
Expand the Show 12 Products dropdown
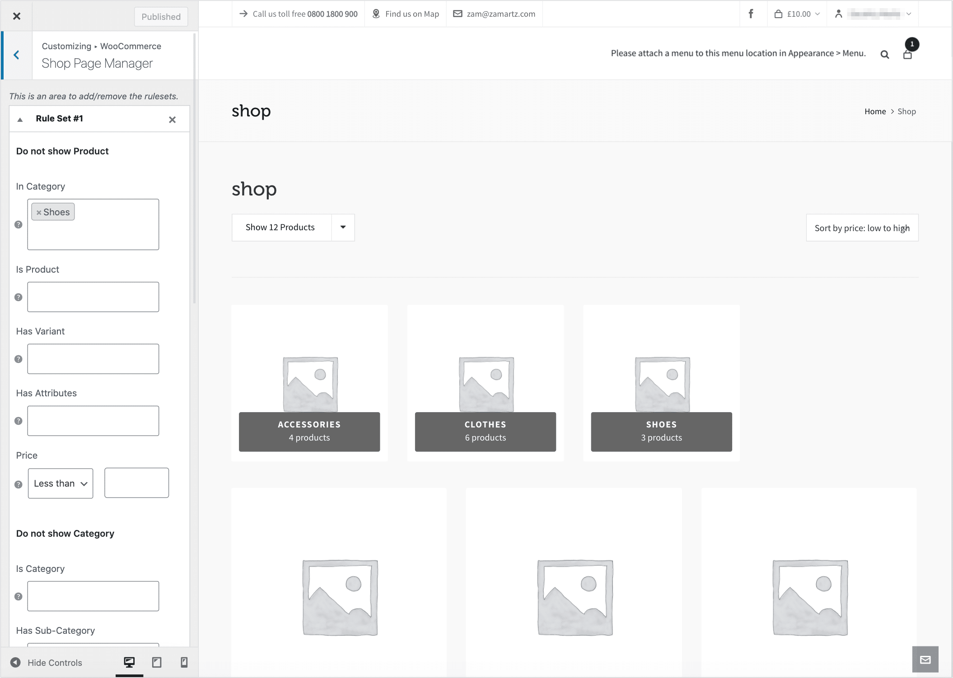tap(343, 227)
